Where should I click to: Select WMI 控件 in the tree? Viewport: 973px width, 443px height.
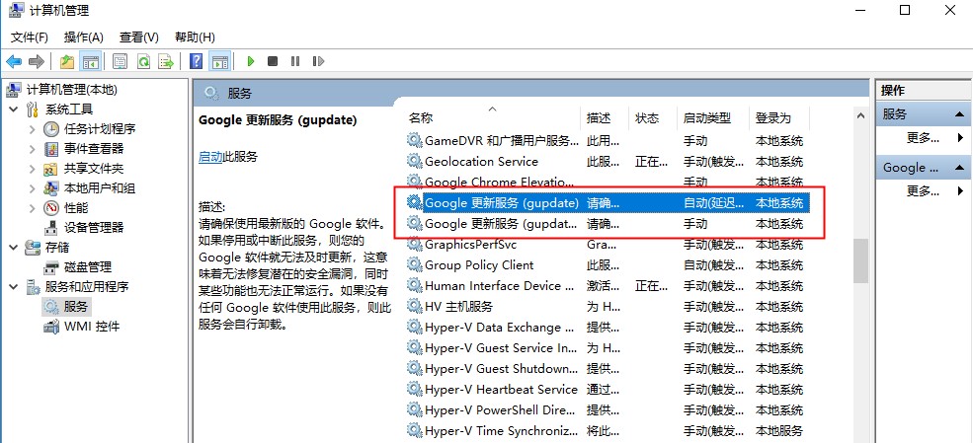(x=92, y=327)
